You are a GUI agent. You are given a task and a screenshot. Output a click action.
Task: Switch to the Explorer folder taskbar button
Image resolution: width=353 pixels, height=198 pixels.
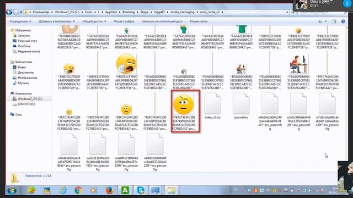[x=171, y=190]
